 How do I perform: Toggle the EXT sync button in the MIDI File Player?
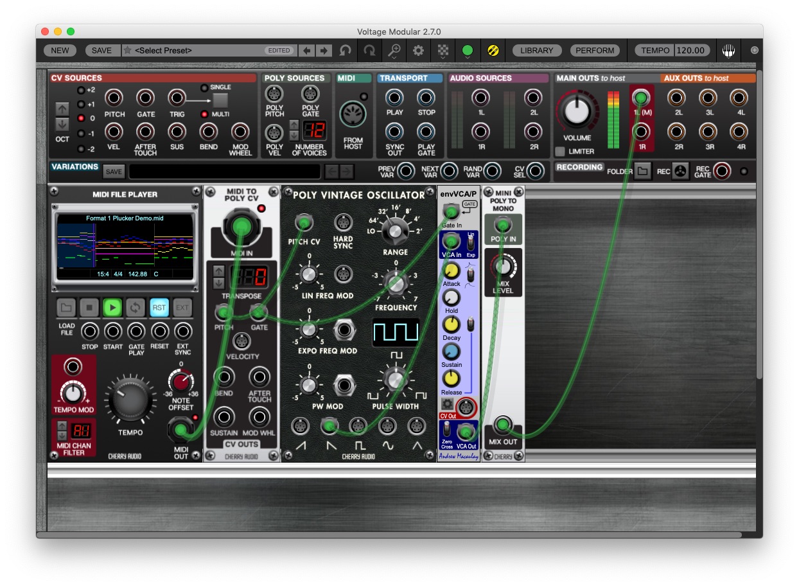point(182,308)
